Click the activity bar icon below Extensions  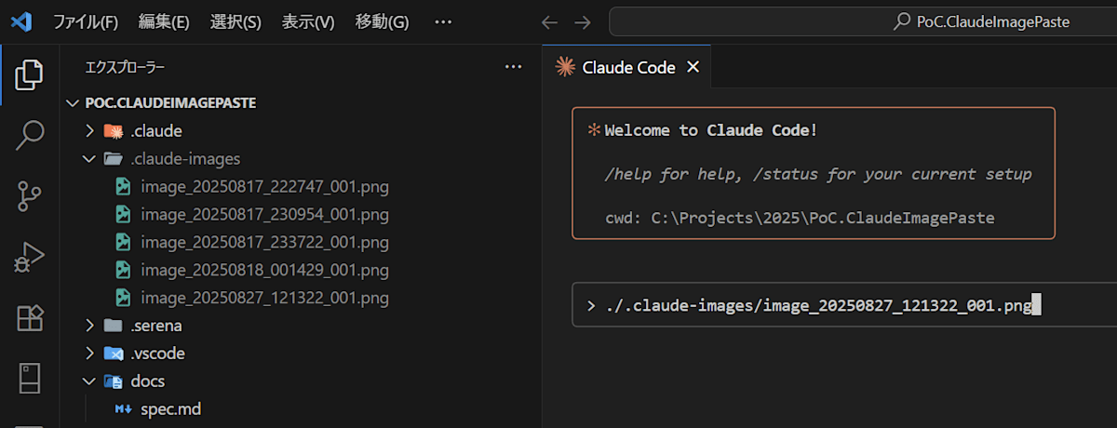click(x=30, y=379)
